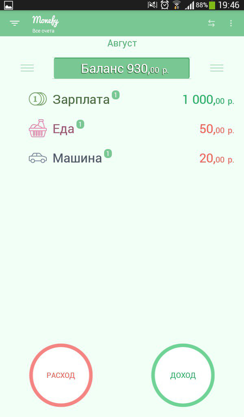
Task: Tap the 1 000,00 р. salary amount
Action: (x=208, y=99)
